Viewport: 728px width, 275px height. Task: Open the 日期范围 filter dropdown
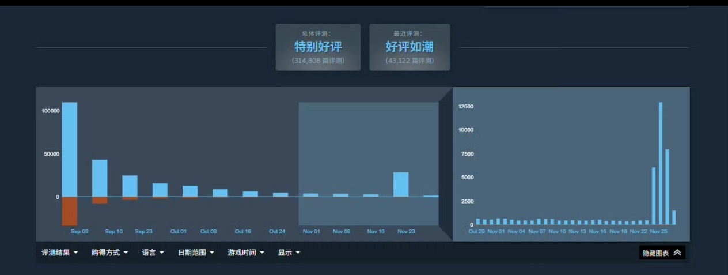[196, 253]
